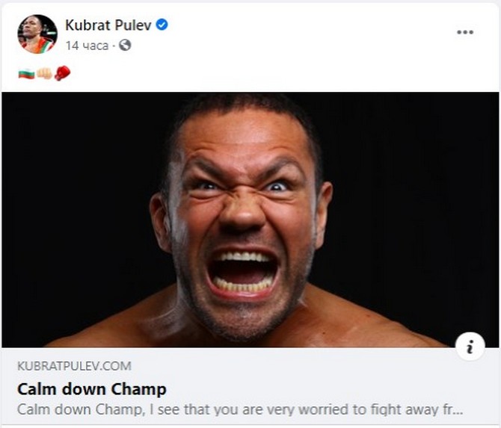Click the link description snippet text

point(239,409)
